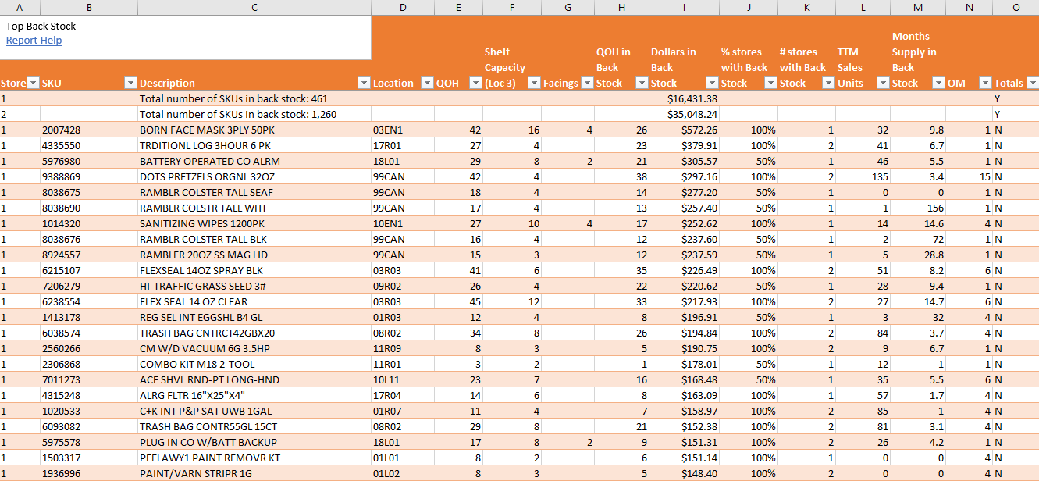Select the REG SEL INT EGGSHL B4 GL cell
The image size is (1039, 481).
(254, 317)
